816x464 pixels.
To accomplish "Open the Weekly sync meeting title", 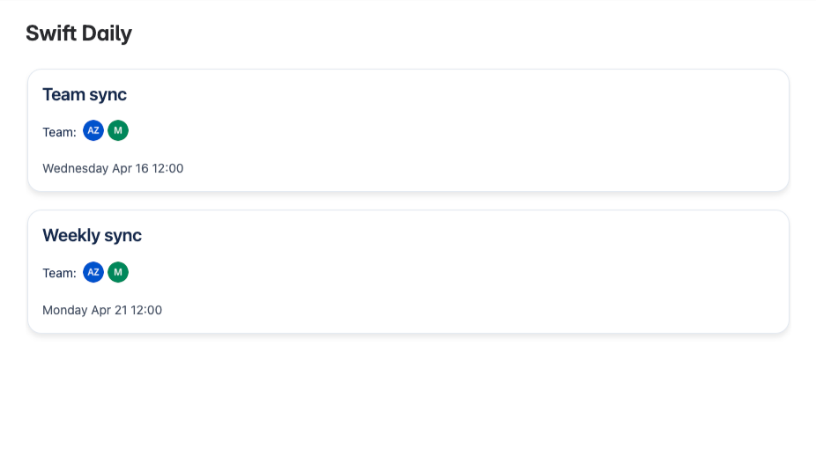I will coord(92,235).
